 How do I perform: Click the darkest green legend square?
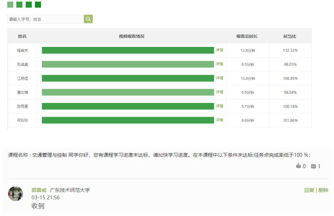[x=38, y=5]
